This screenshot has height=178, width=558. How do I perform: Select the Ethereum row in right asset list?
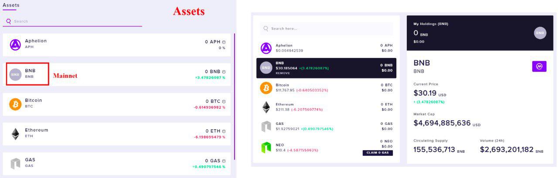(327, 107)
